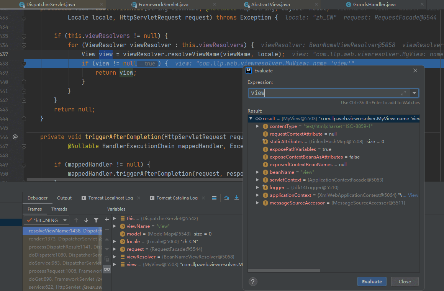The image size is (444, 291).
Task: Click the expand expression editor icon
Action: 403,93
